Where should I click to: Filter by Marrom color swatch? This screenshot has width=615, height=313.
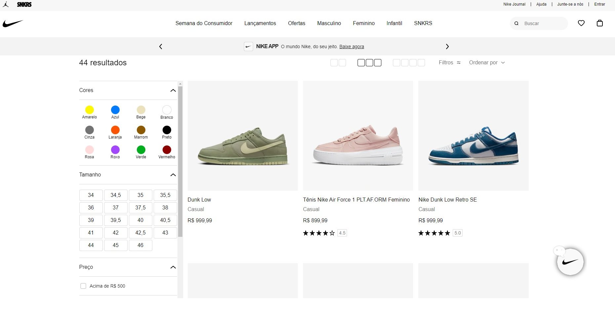tap(141, 130)
